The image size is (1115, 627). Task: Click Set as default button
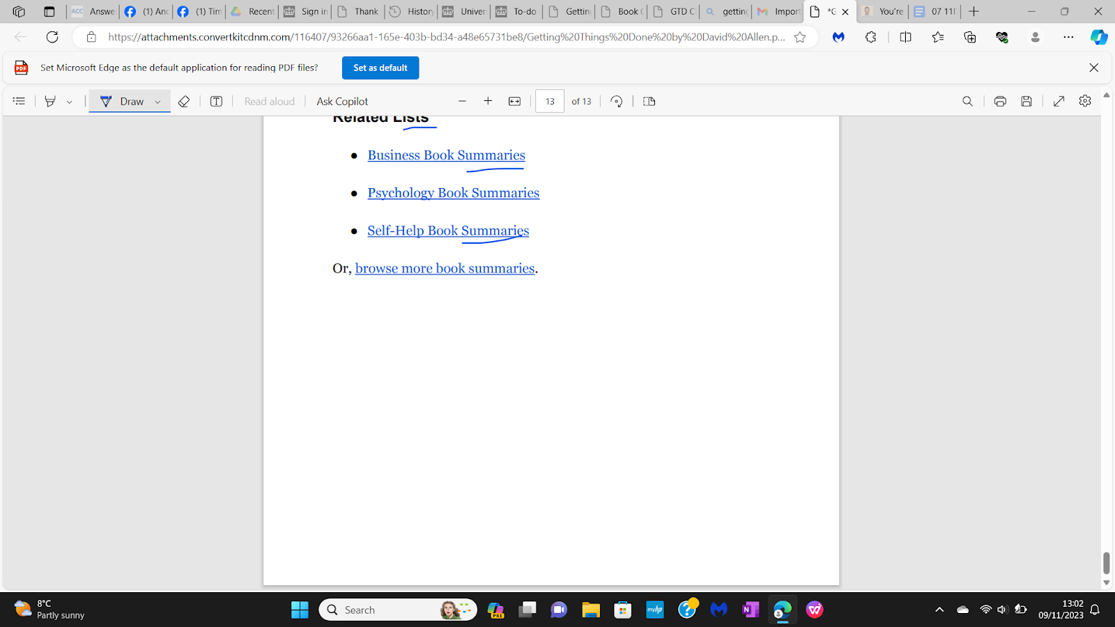380,68
